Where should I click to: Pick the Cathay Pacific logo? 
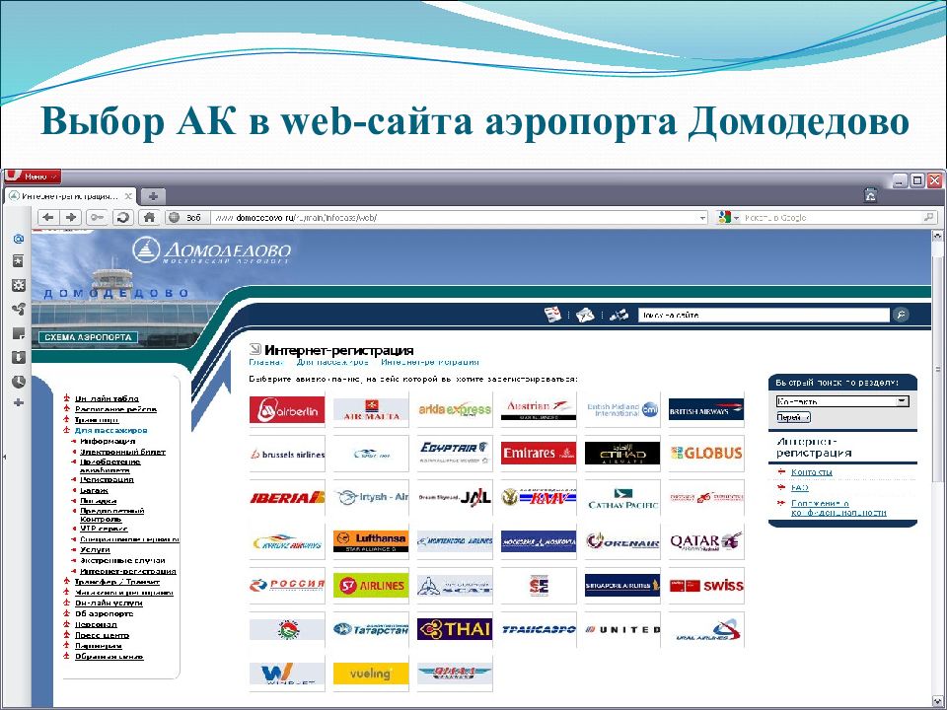[622, 498]
